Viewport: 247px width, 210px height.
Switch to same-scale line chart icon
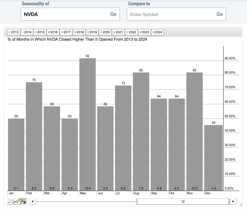17,201
